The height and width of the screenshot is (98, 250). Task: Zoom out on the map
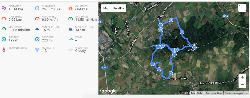[242, 84]
